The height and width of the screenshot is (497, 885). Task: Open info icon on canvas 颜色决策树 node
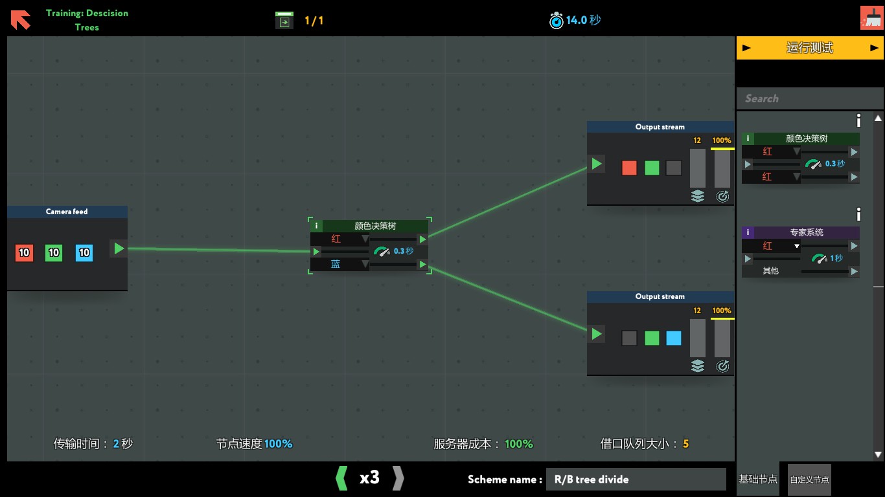316,226
